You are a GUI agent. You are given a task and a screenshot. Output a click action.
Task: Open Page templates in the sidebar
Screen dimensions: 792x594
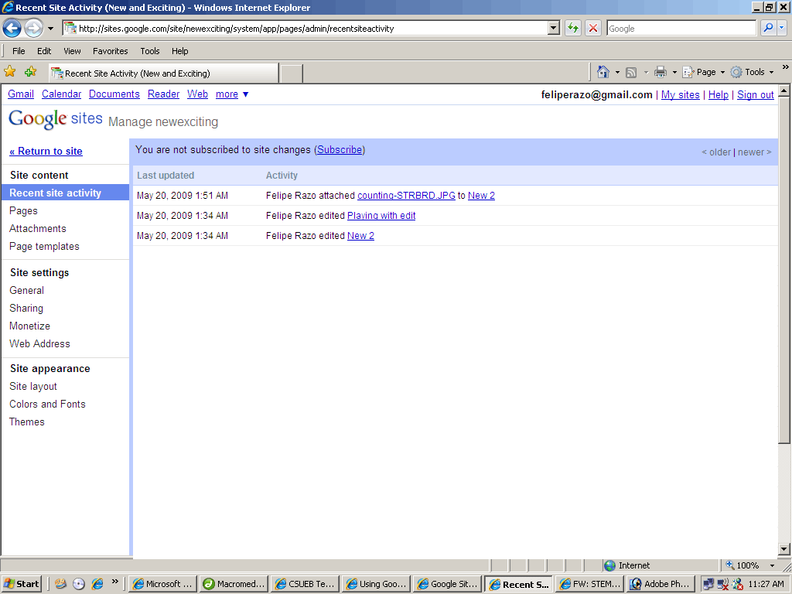(44, 247)
